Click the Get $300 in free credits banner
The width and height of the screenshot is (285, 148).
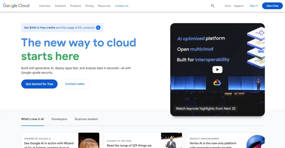tap(62, 28)
